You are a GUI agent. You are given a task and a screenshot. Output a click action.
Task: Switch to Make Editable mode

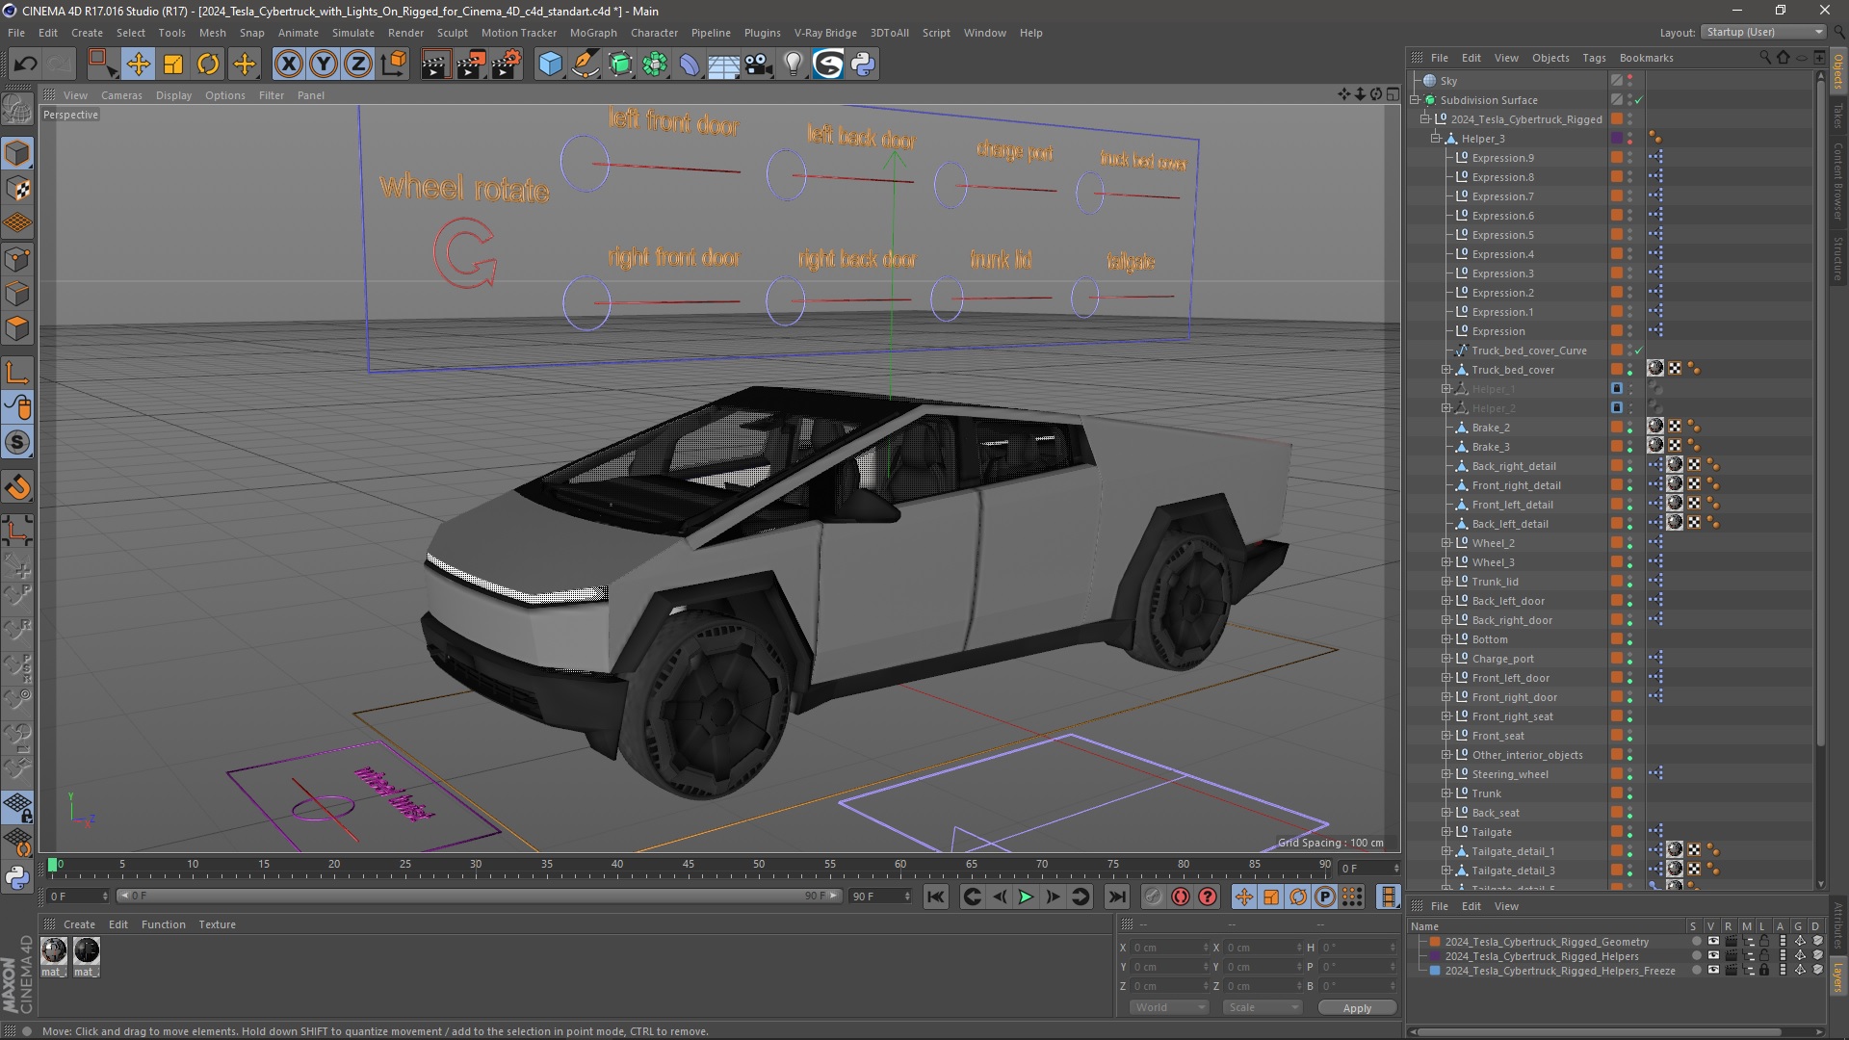[x=17, y=109]
